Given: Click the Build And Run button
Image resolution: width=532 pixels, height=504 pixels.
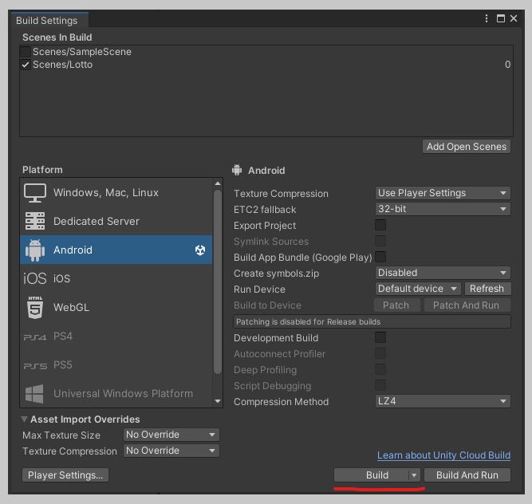Looking at the screenshot, I should (467, 475).
